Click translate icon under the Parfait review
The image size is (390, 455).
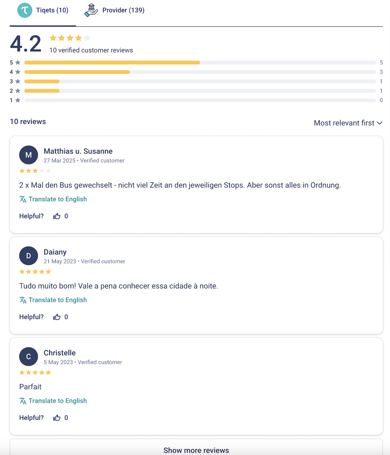click(23, 401)
